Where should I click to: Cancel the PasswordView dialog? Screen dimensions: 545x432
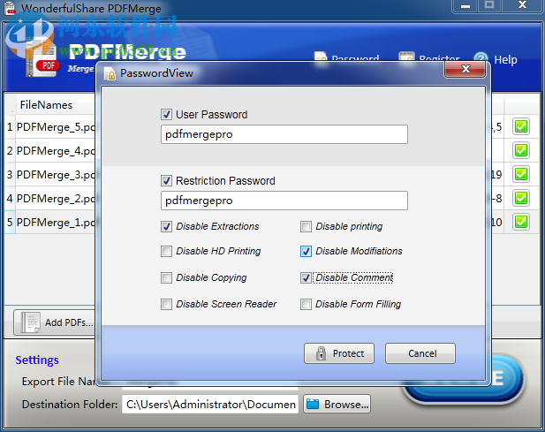[420, 353]
